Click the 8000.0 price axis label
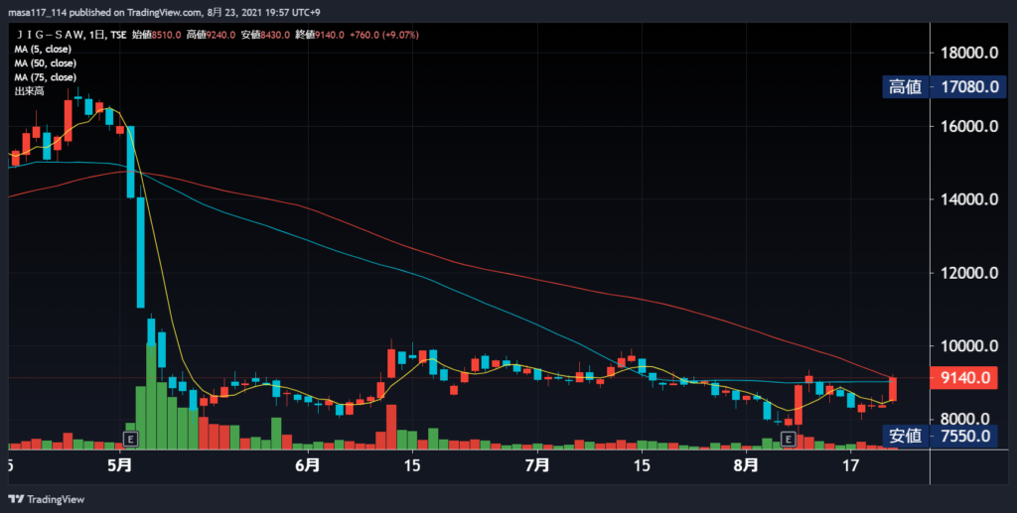Viewport: 1017px width, 513px height. (x=965, y=419)
